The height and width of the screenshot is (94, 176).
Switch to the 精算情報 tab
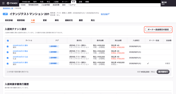[21, 20]
